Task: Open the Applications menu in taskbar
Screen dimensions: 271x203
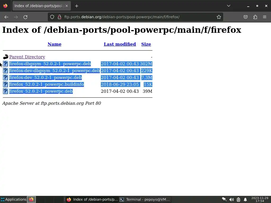Action: click(13, 199)
